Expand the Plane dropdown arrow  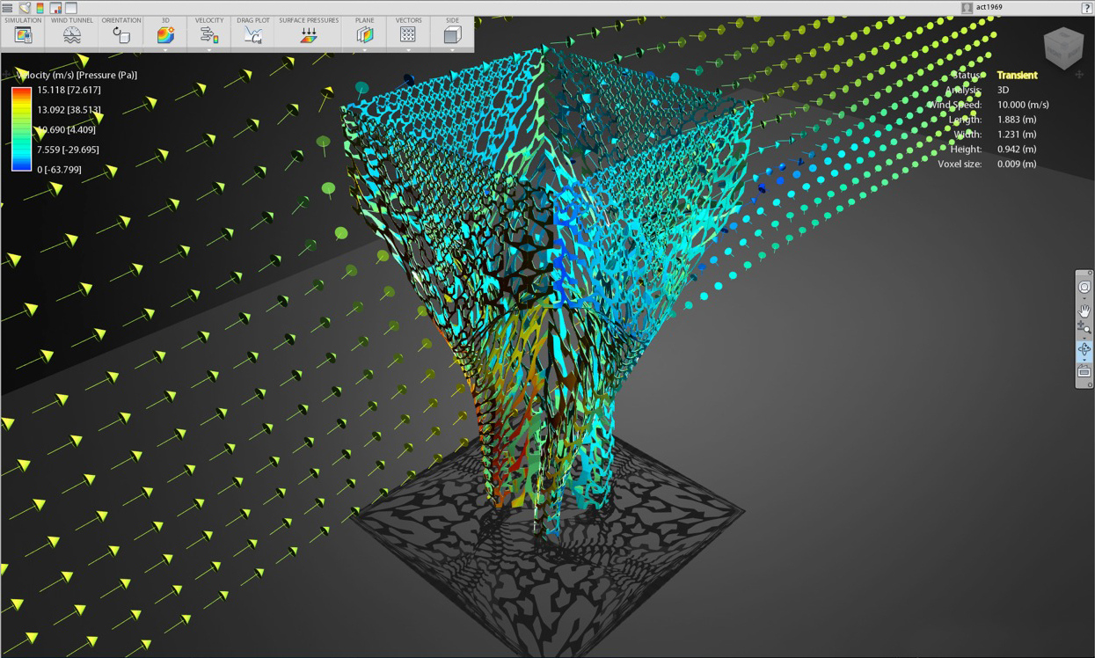click(365, 49)
